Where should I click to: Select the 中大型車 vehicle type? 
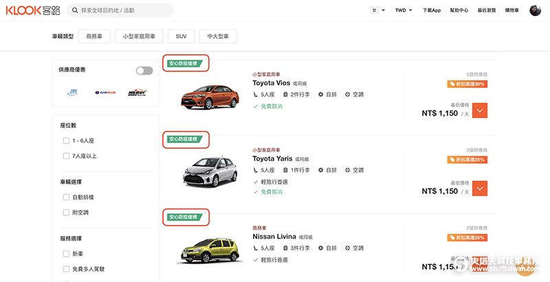point(218,36)
